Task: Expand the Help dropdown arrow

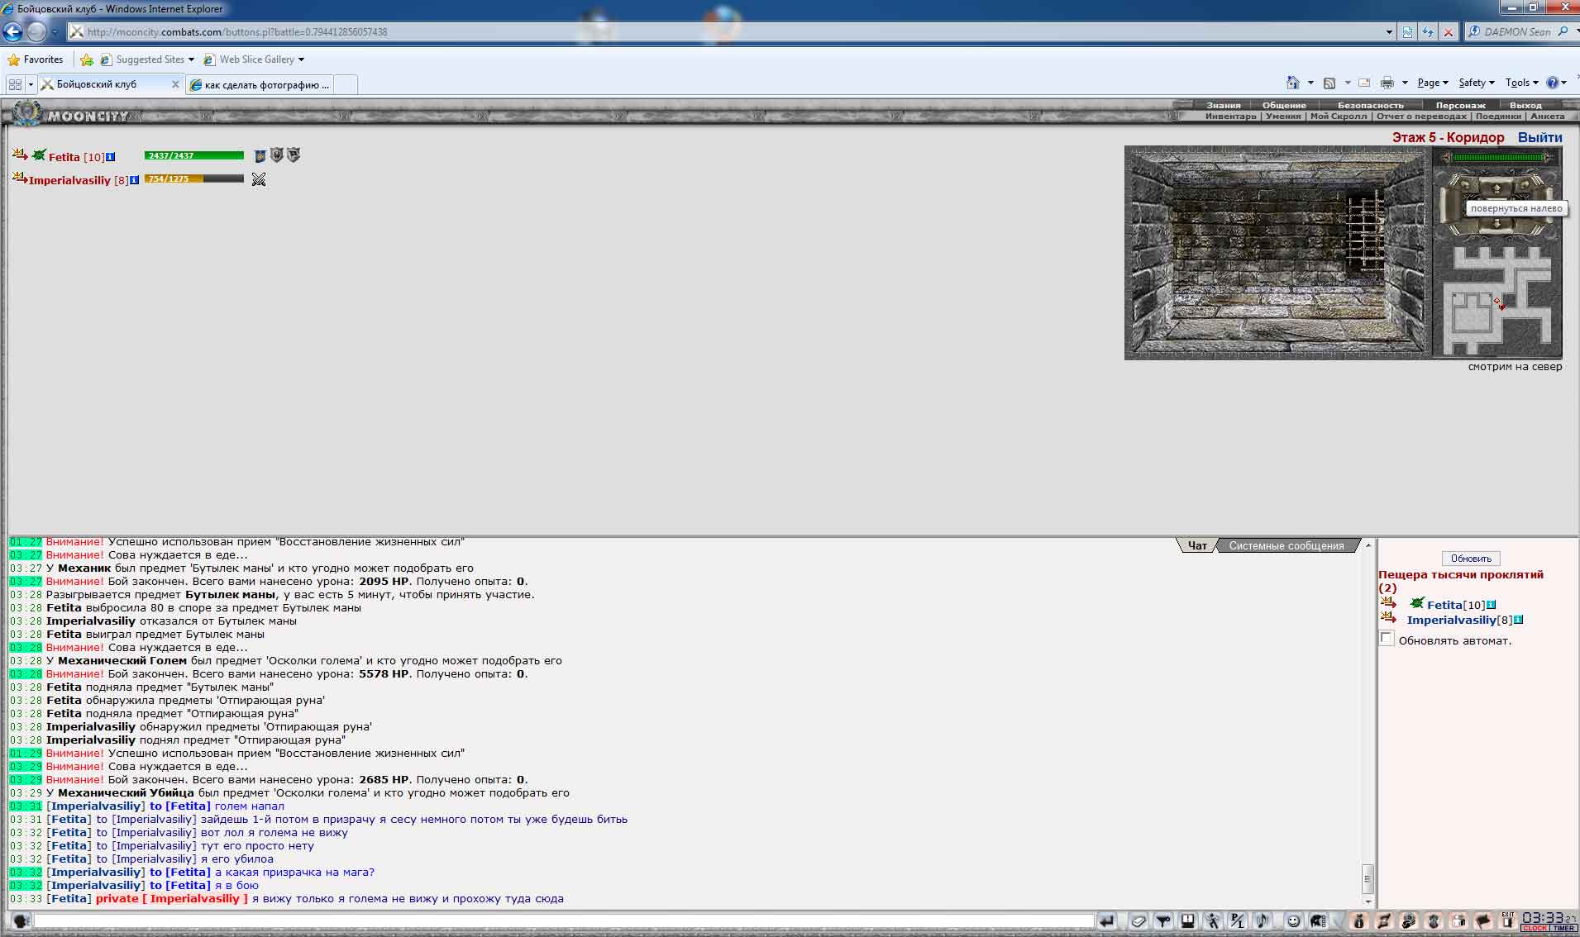Action: pos(1563,83)
